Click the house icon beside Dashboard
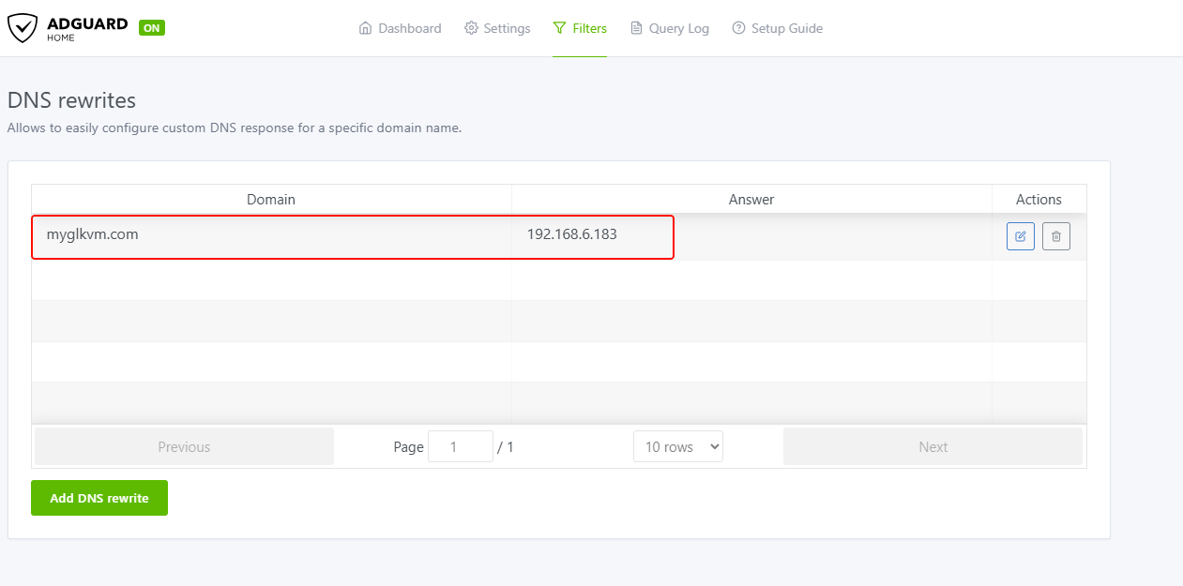Viewport: 1183px width, 586px height. coord(366,28)
